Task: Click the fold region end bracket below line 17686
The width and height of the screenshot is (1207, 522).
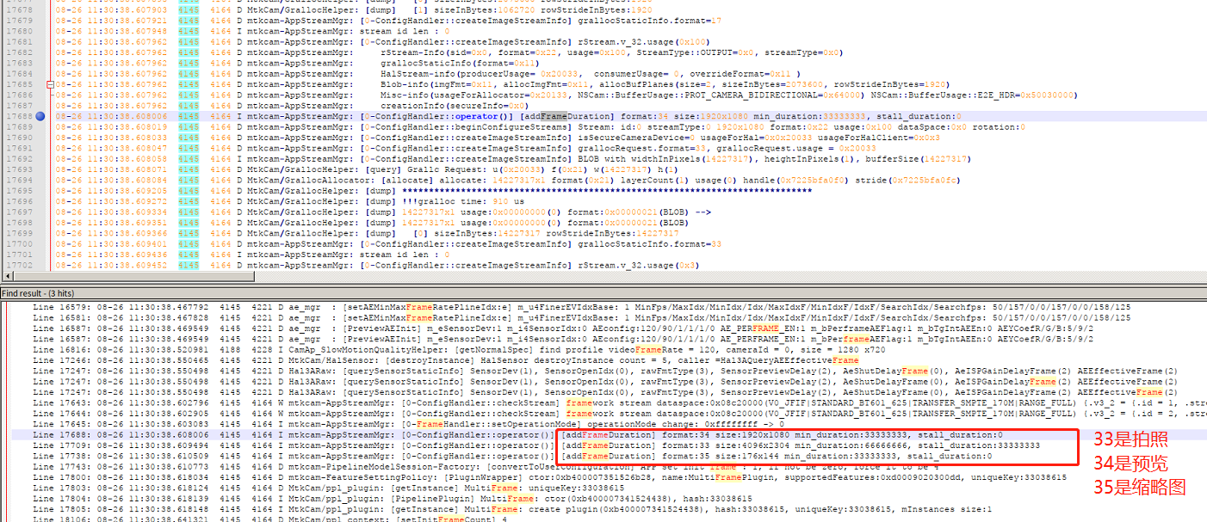Action: click(x=49, y=96)
